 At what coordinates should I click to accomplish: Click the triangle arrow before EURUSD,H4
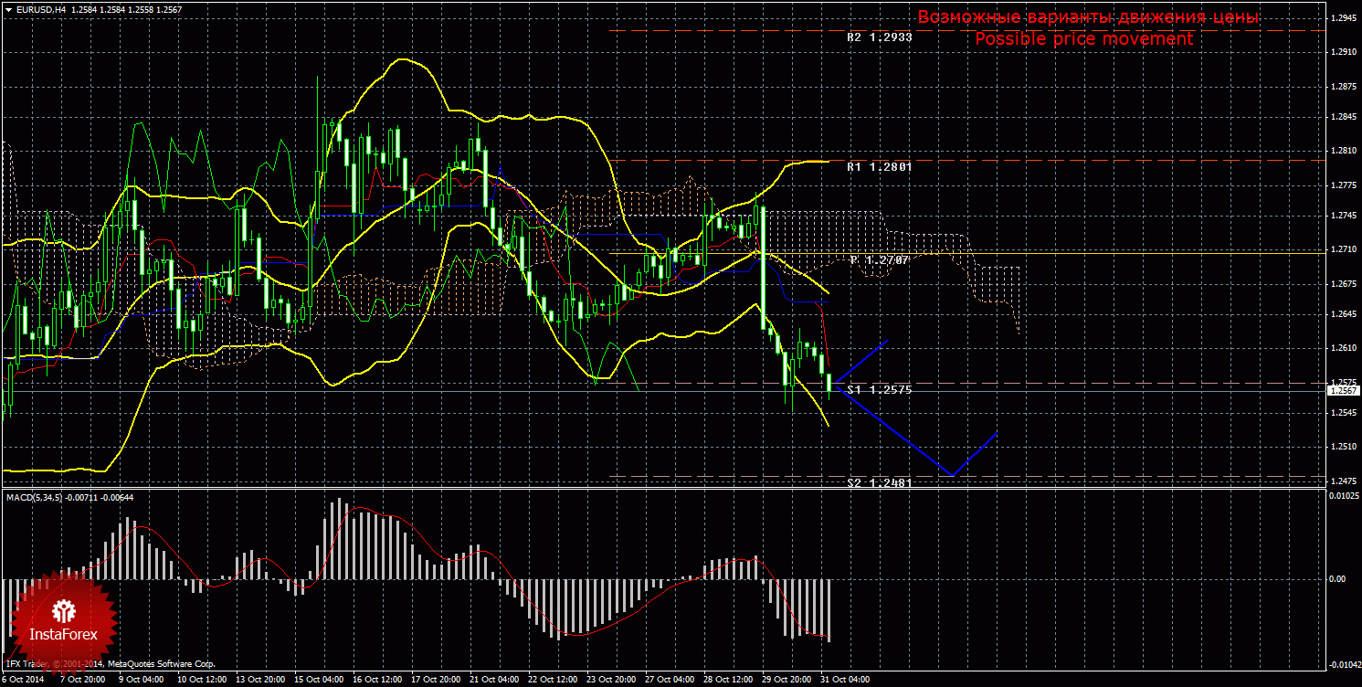coord(7,8)
